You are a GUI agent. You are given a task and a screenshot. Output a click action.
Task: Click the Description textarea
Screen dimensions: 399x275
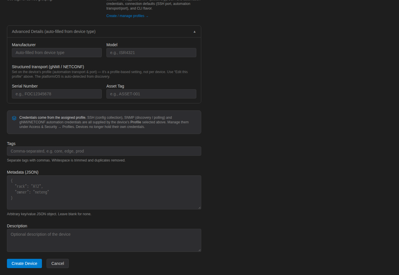(x=104, y=240)
